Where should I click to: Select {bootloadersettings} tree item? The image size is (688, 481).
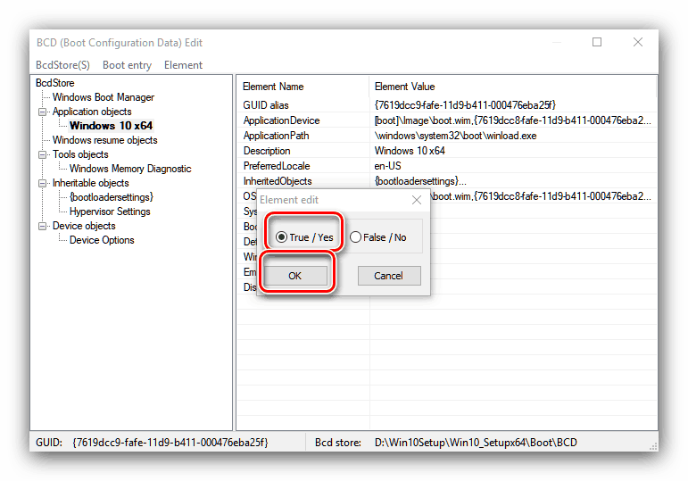pyautogui.click(x=112, y=197)
